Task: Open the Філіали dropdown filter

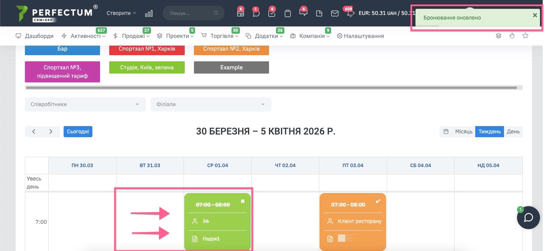Action: click(211, 104)
